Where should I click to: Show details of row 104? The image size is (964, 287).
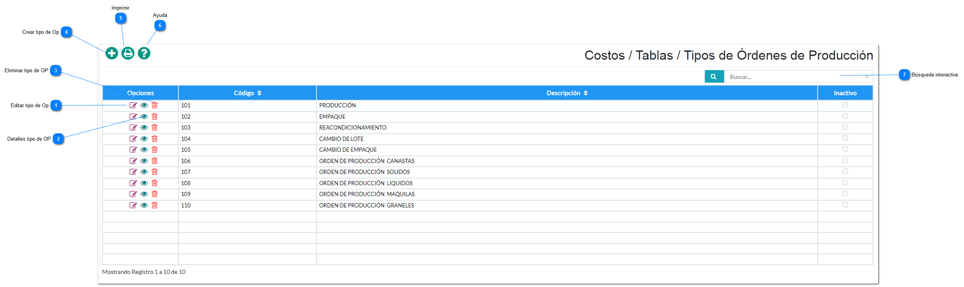pos(144,139)
